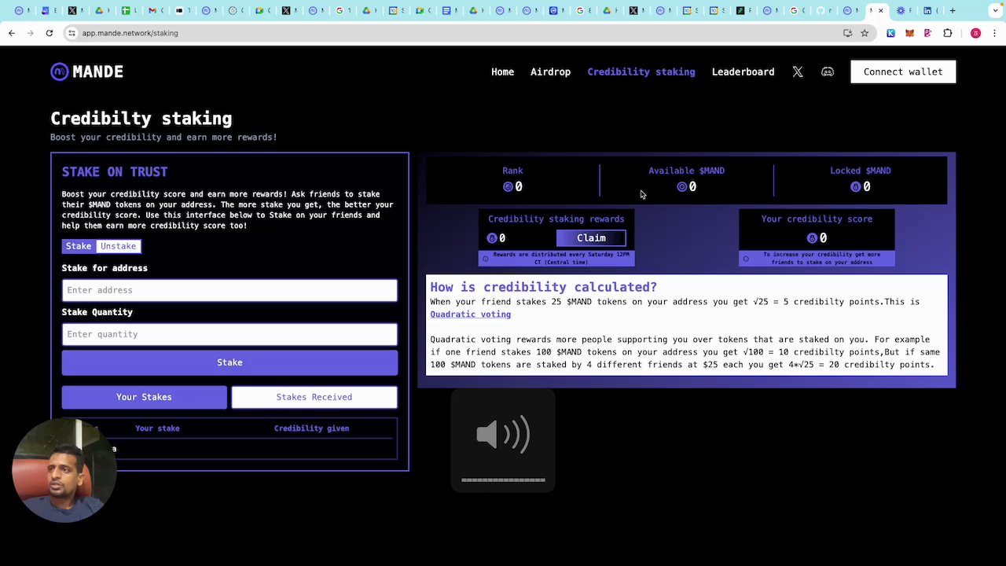Click the webcam presenter thumbnail
This screenshot has width=1006, height=566.
tap(64, 470)
